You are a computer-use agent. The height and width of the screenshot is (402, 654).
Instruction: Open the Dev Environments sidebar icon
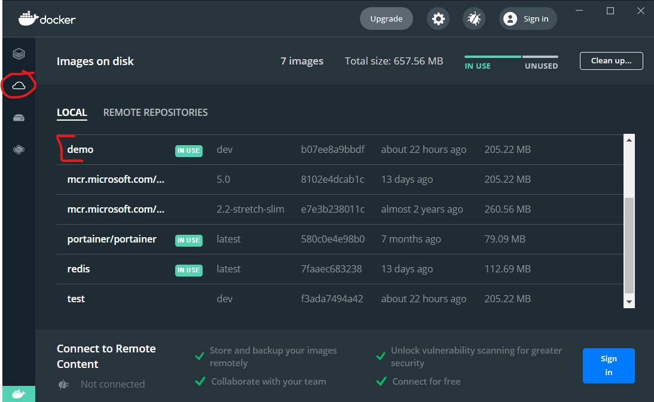(19, 149)
